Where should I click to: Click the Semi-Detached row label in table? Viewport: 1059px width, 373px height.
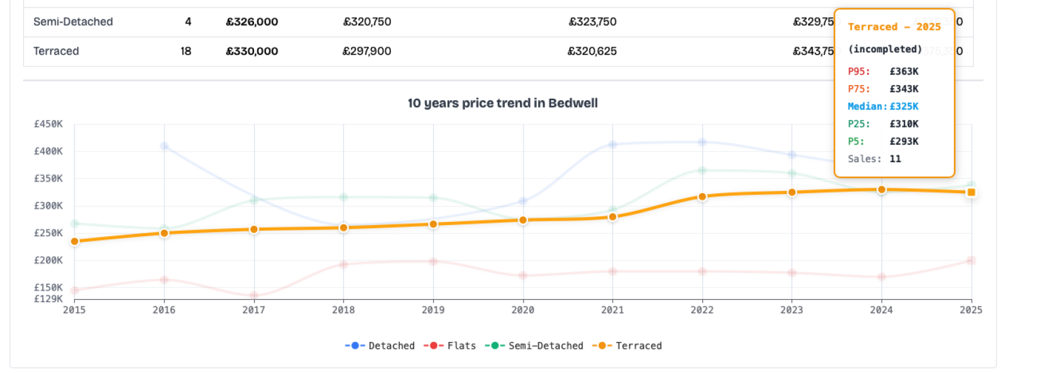[73, 22]
